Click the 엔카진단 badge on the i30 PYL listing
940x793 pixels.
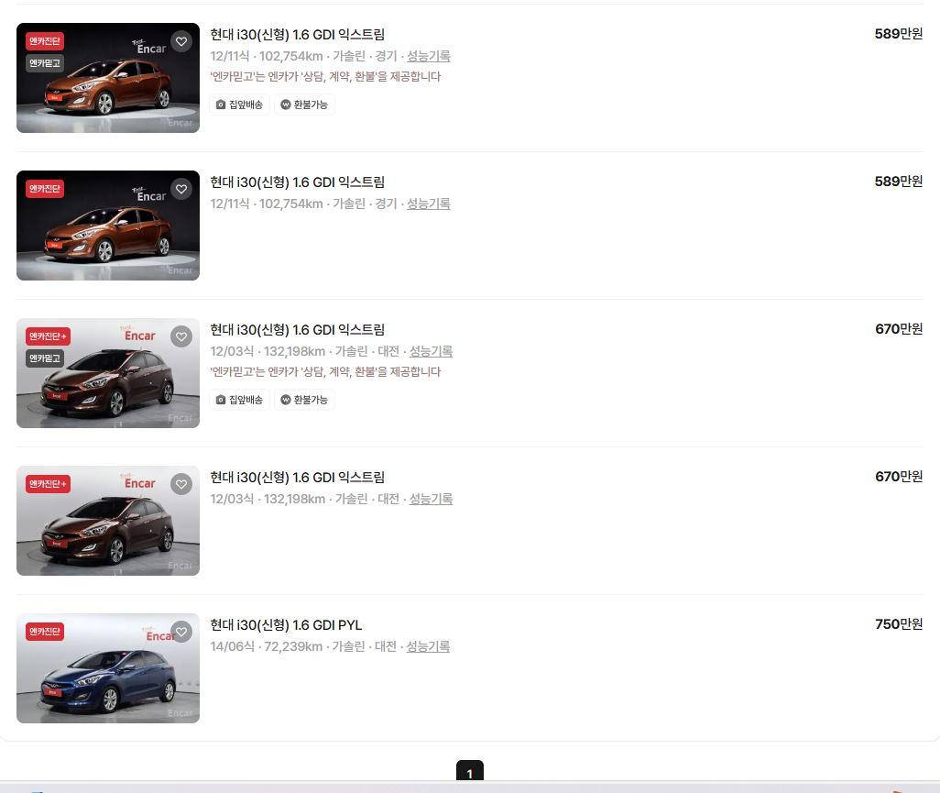(46, 631)
